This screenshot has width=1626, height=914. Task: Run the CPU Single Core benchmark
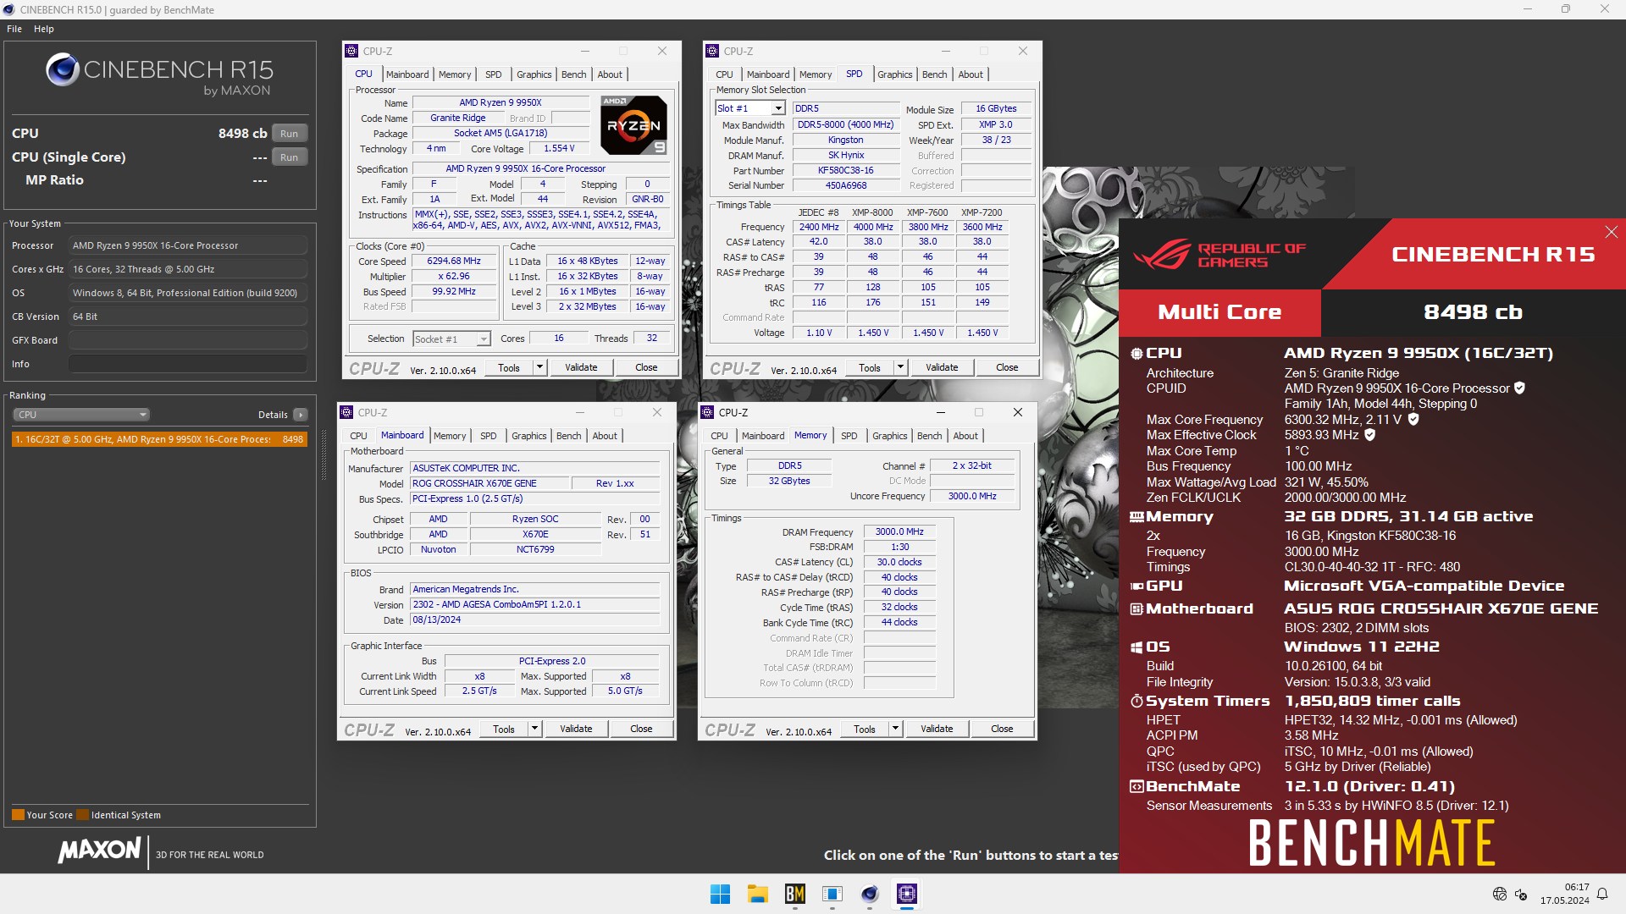289,157
